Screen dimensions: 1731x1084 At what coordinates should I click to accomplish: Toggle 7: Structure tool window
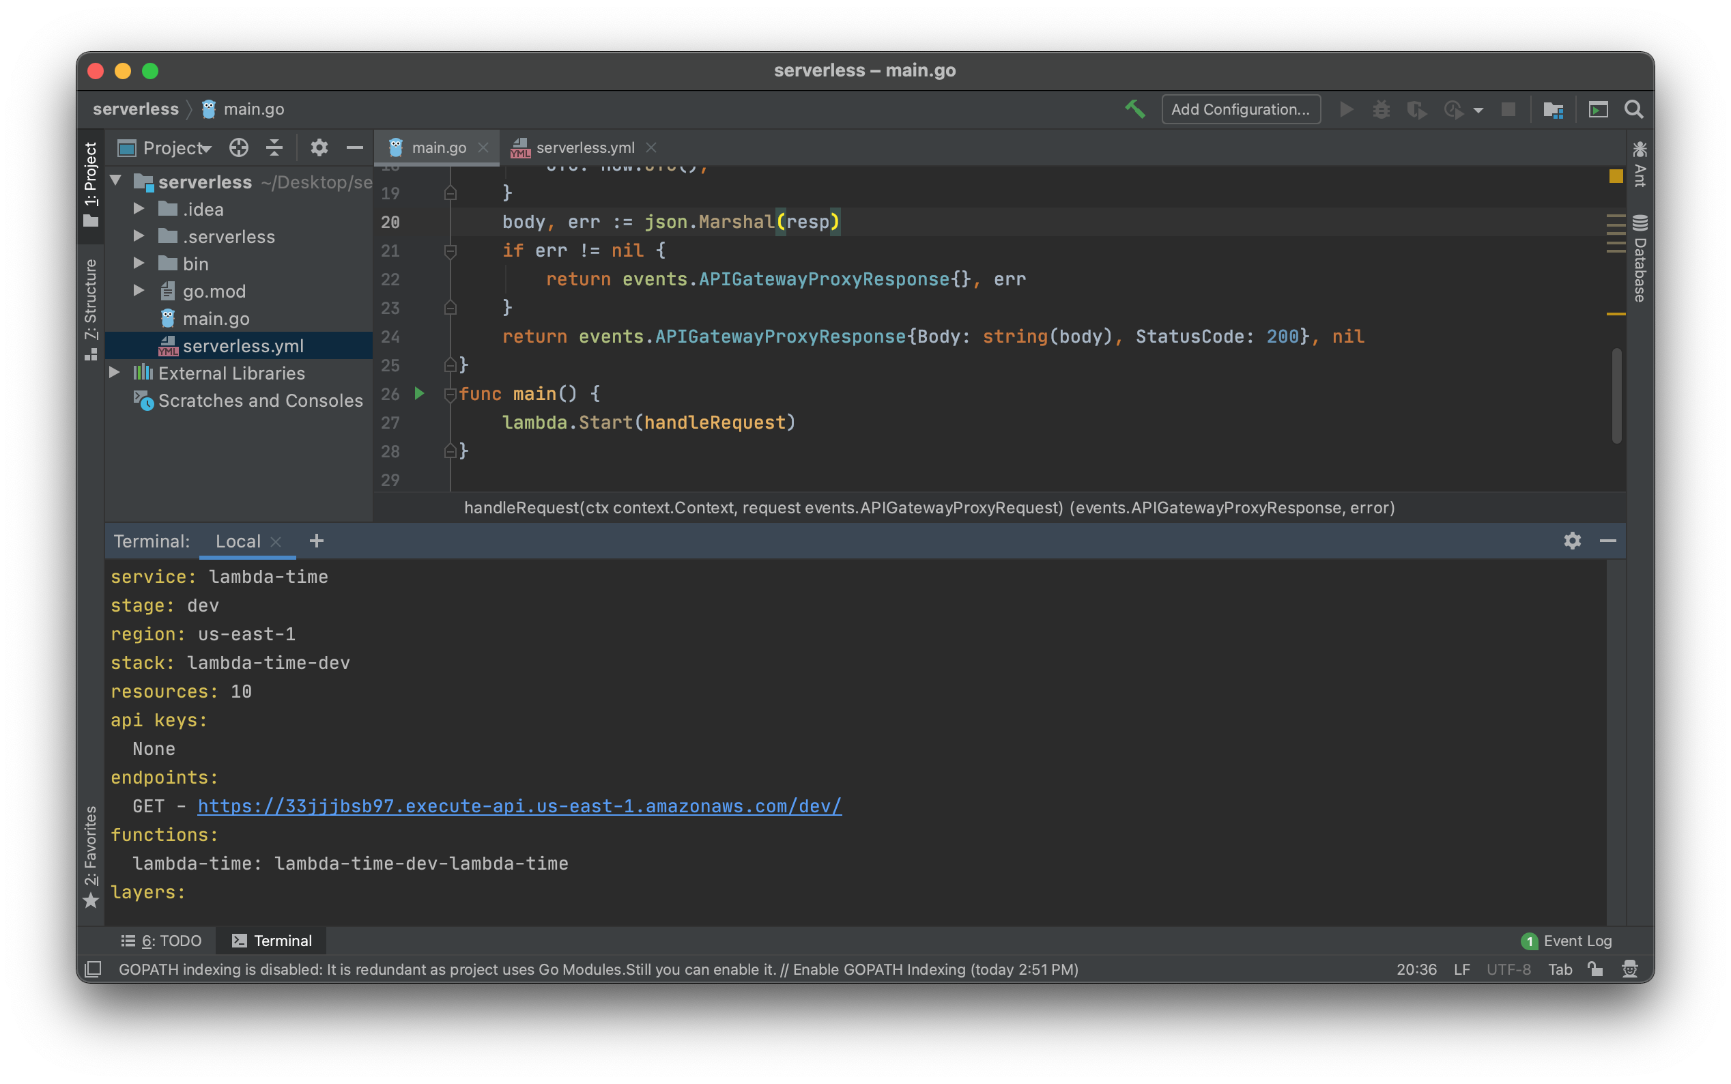[91, 309]
